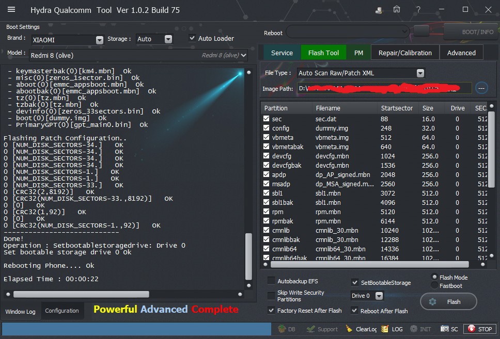The height and width of the screenshot is (339, 500).
Task: Click the Image Path input field
Action: point(384,88)
